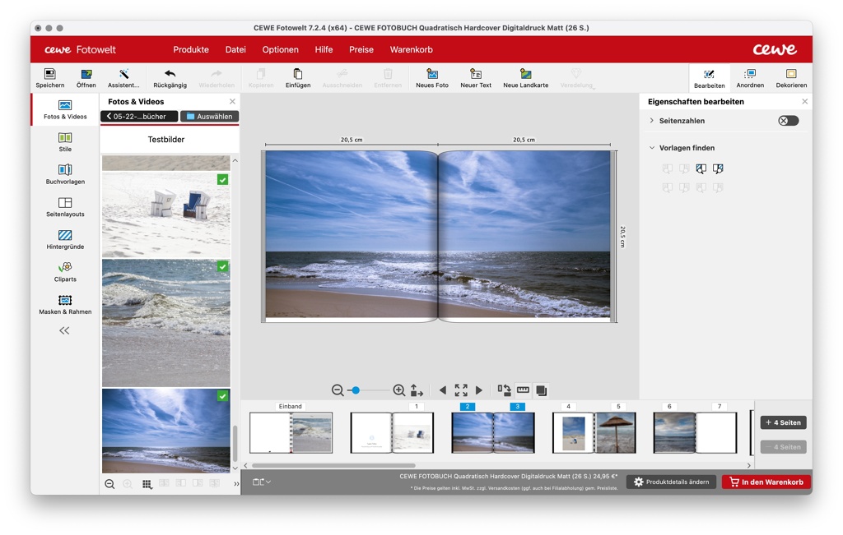
Task: Click the Speichern save icon
Action: 49,75
